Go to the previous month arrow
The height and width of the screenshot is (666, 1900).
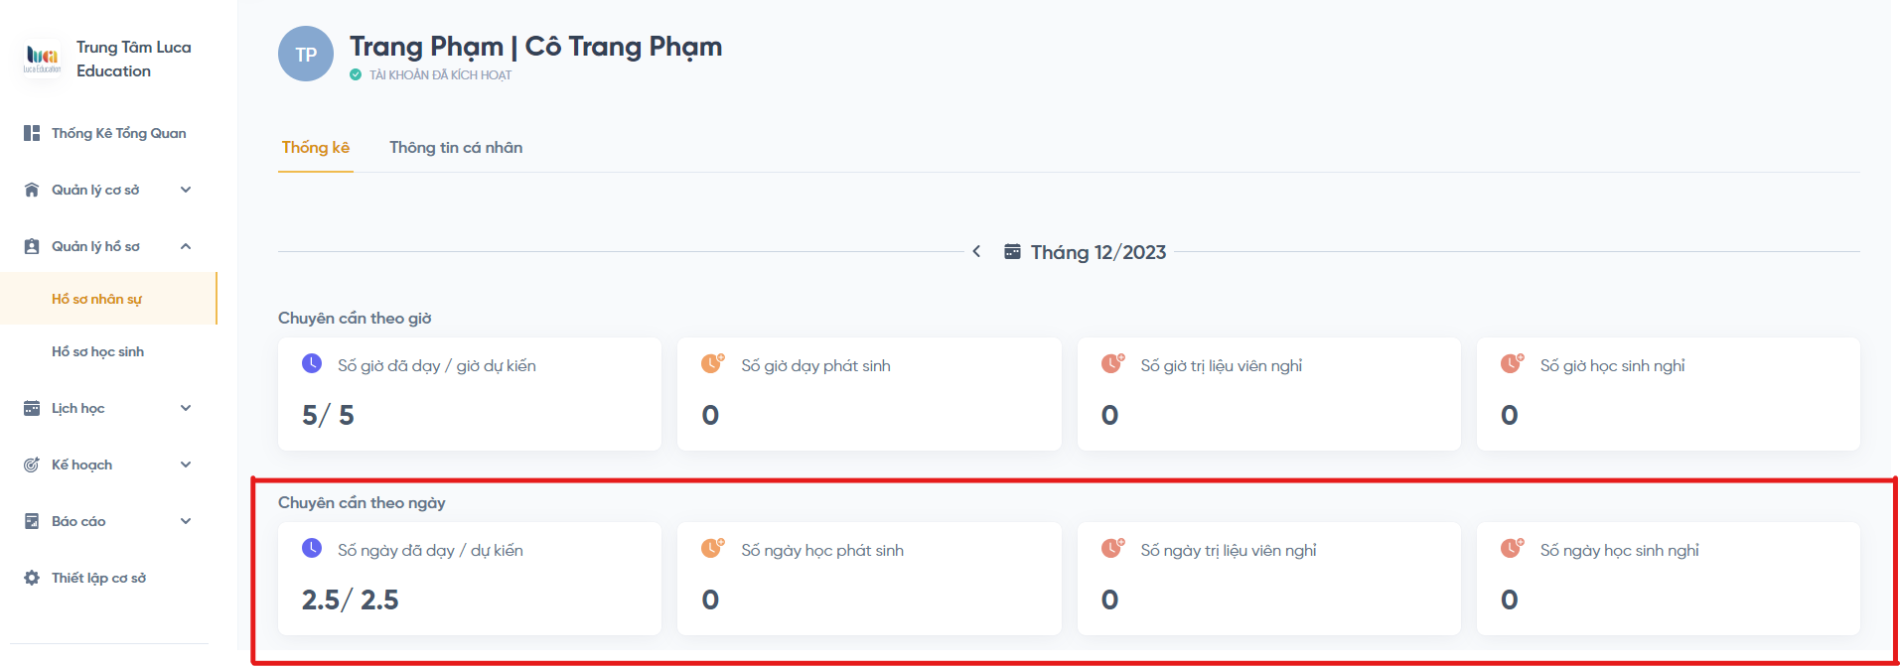point(977,252)
